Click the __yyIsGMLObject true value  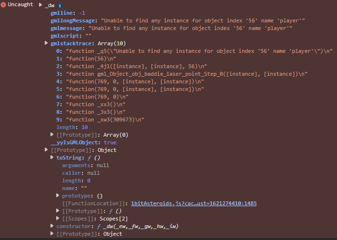click(x=110, y=142)
